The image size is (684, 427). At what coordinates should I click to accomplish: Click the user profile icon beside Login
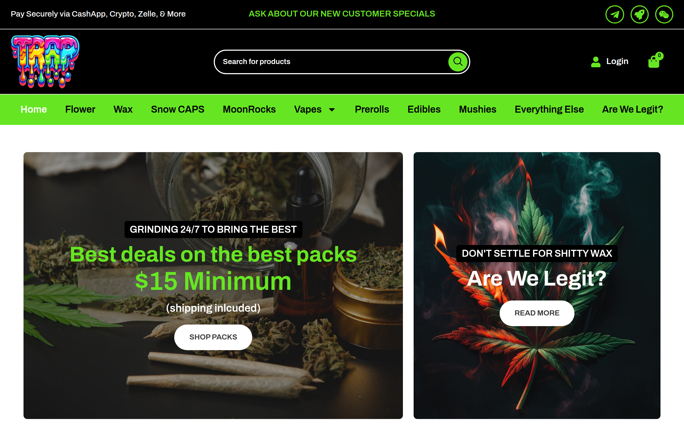[x=596, y=62]
